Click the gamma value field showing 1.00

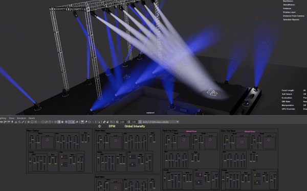(x=134, y=122)
